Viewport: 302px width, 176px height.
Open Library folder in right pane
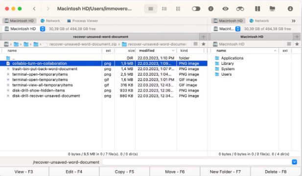224,63
